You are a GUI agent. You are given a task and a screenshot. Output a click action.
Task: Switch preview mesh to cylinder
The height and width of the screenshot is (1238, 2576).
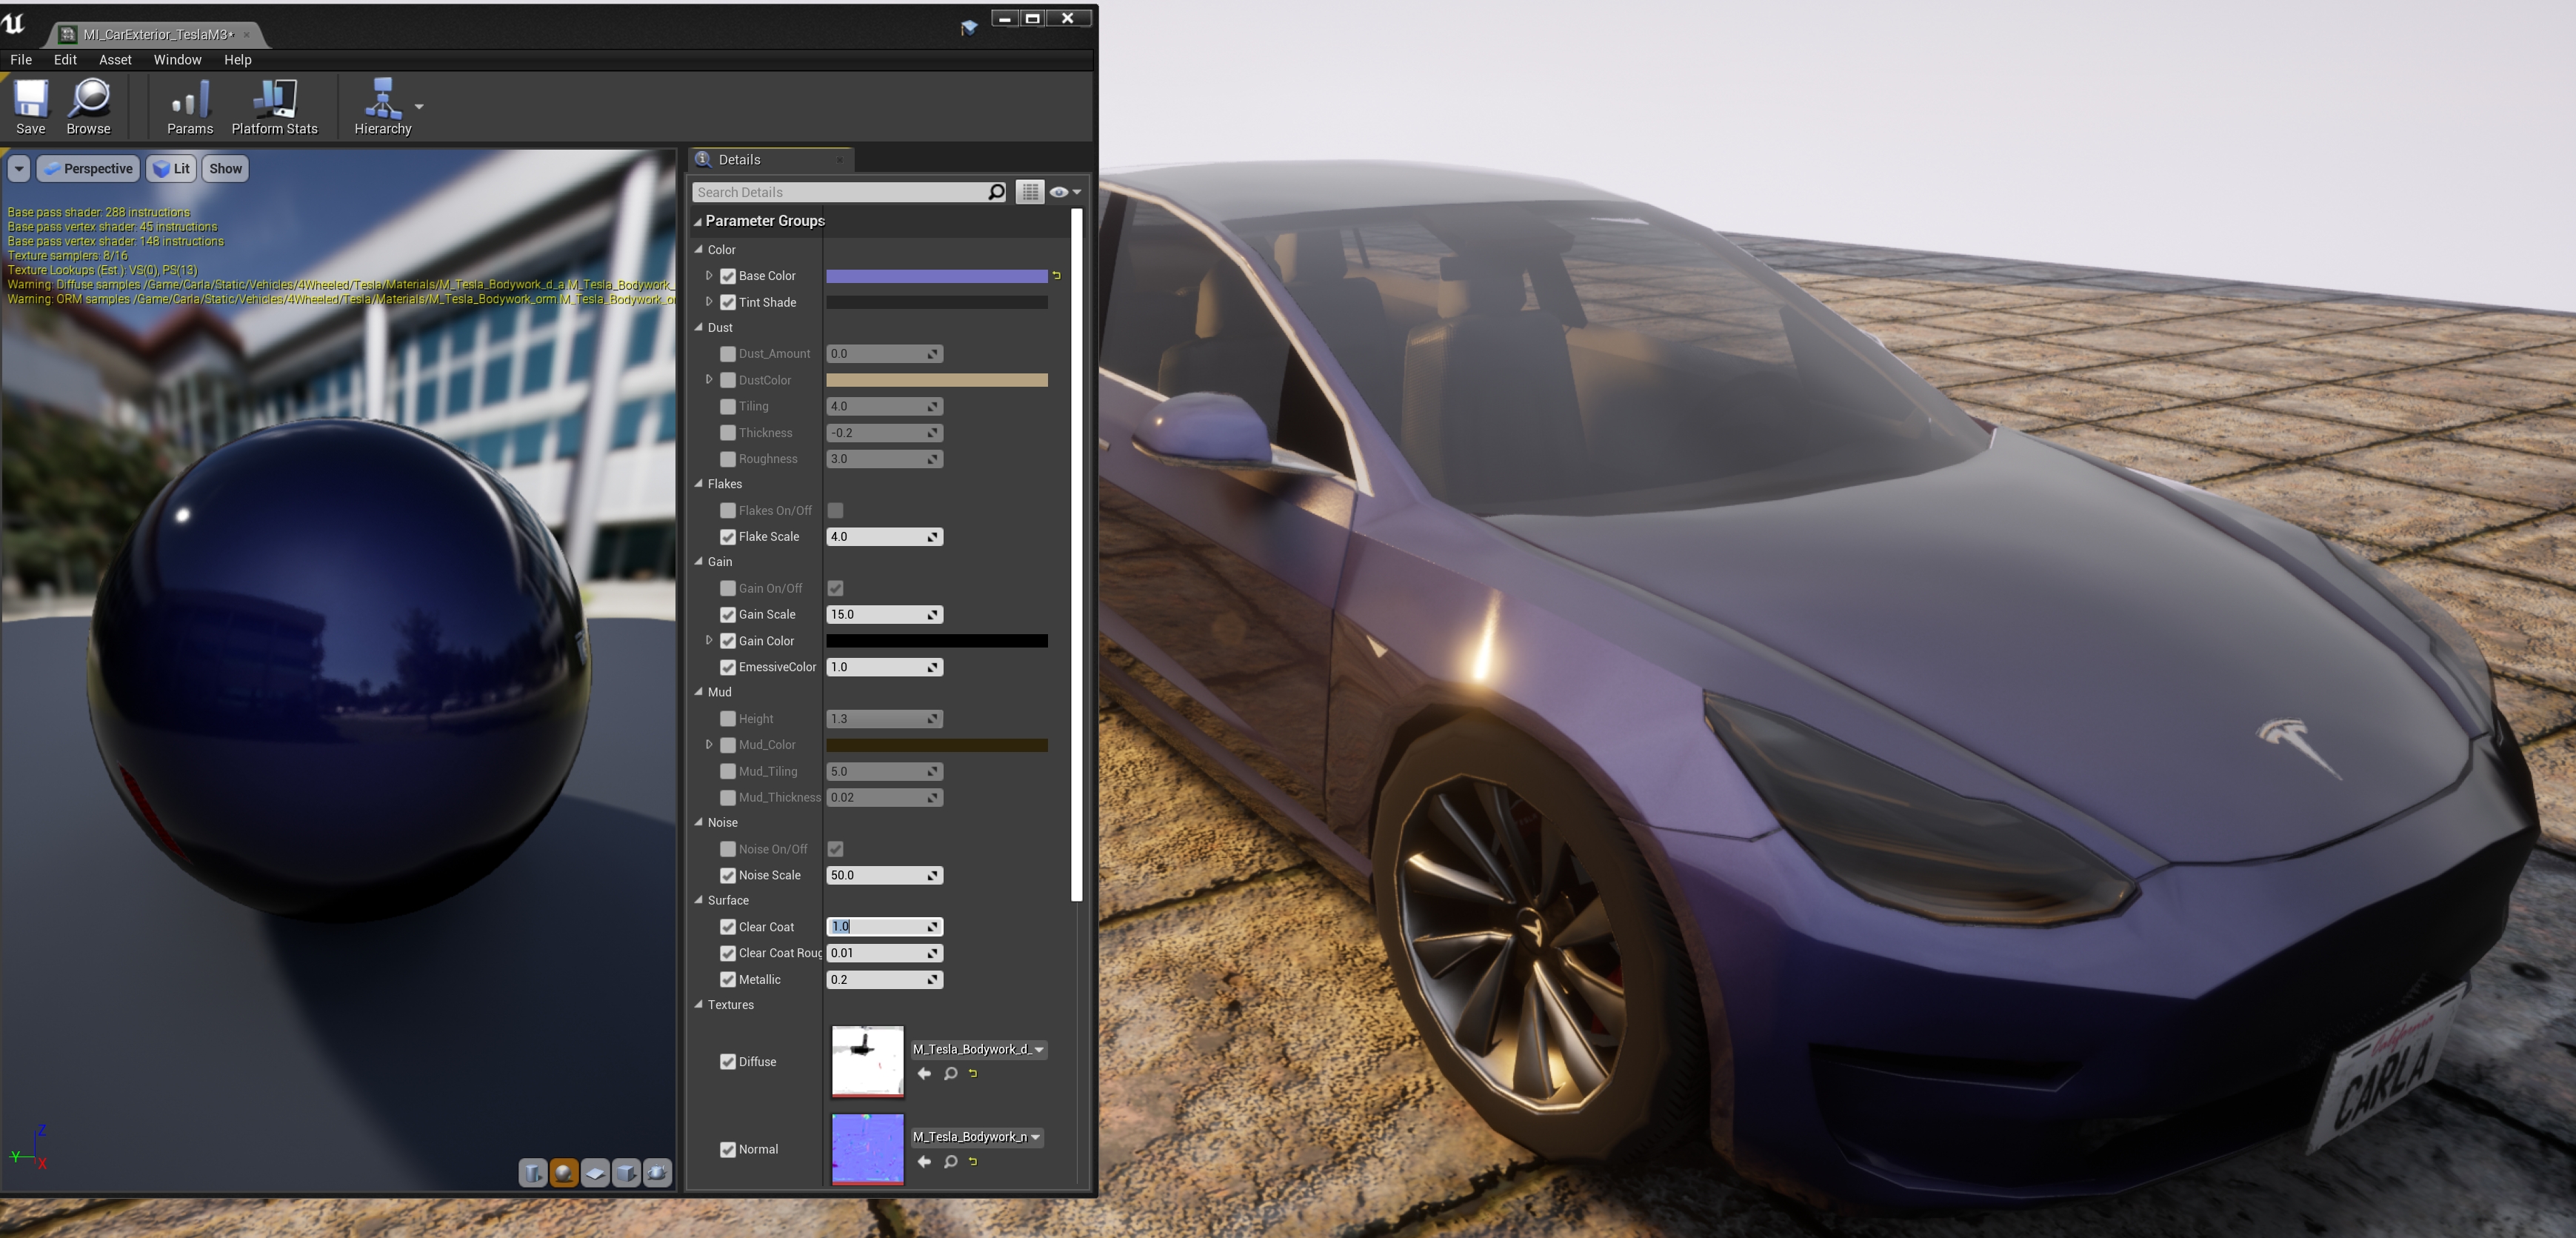(533, 1172)
